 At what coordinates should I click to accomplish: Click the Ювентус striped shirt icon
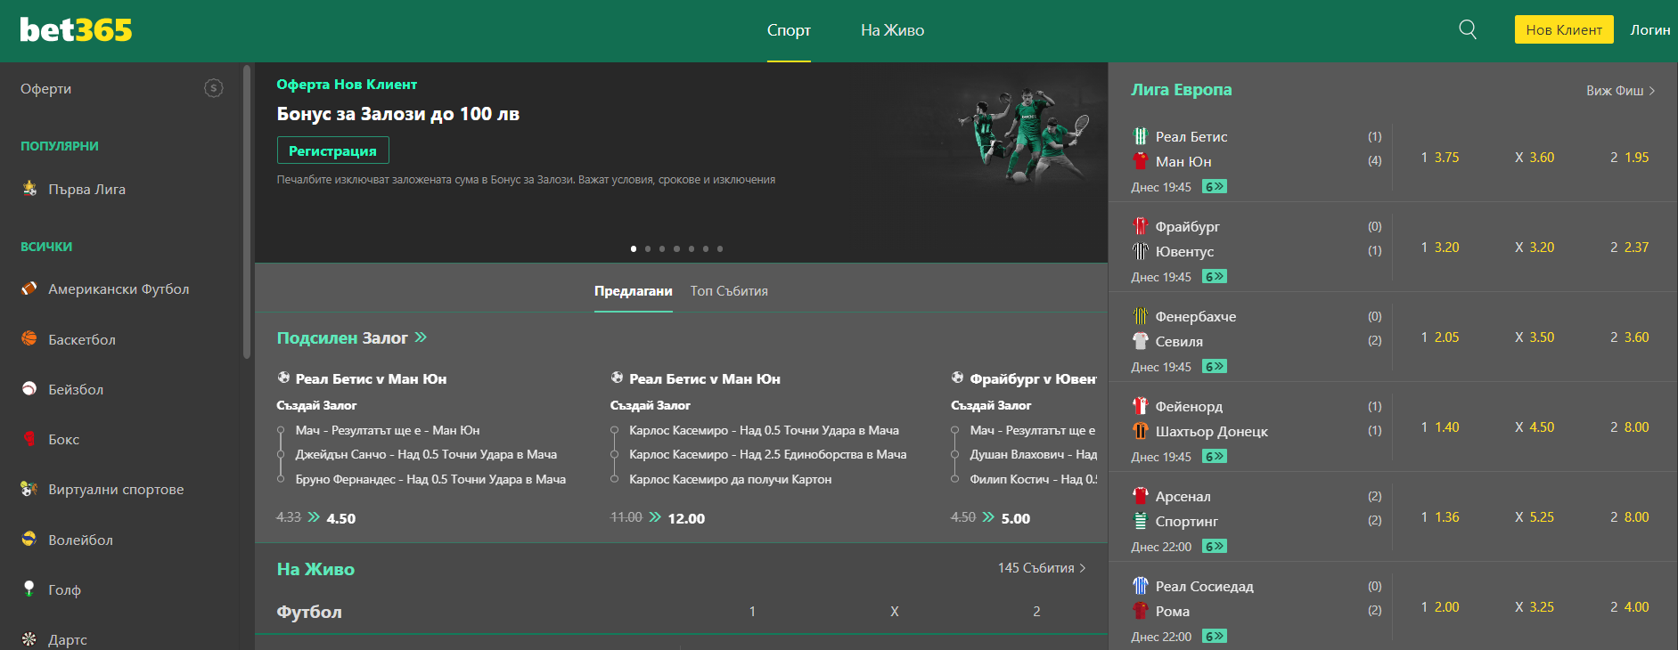pyautogui.click(x=1141, y=251)
